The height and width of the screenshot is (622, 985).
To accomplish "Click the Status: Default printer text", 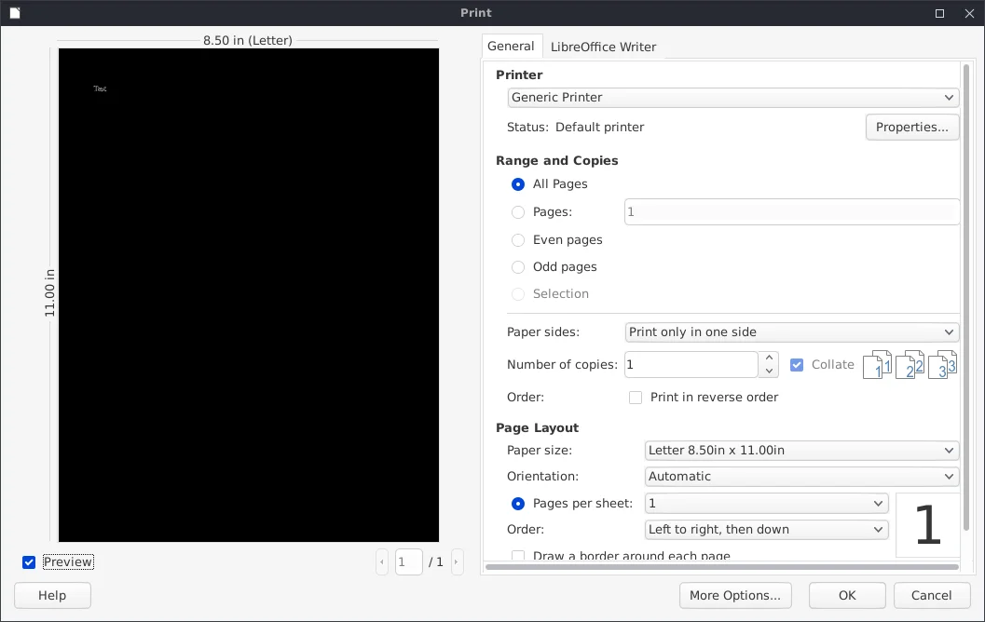I will 575,127.
